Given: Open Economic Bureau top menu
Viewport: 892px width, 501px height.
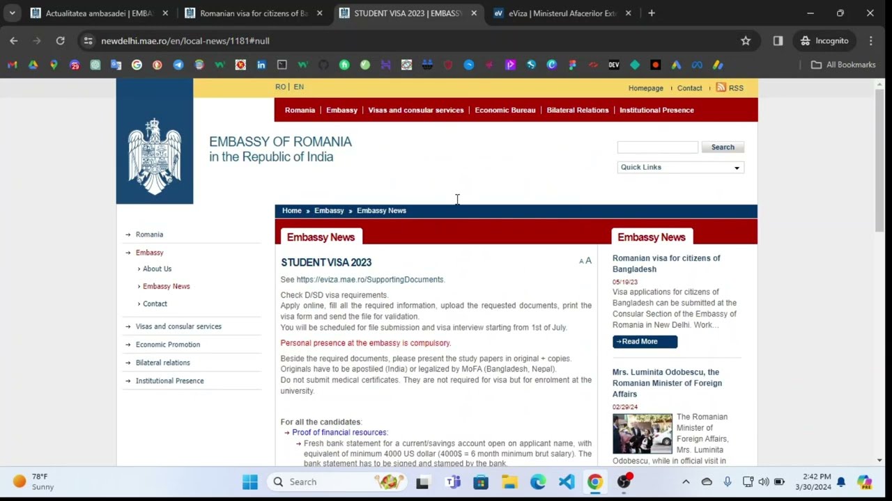Looking at the screenshot, I should pos(505,110).
